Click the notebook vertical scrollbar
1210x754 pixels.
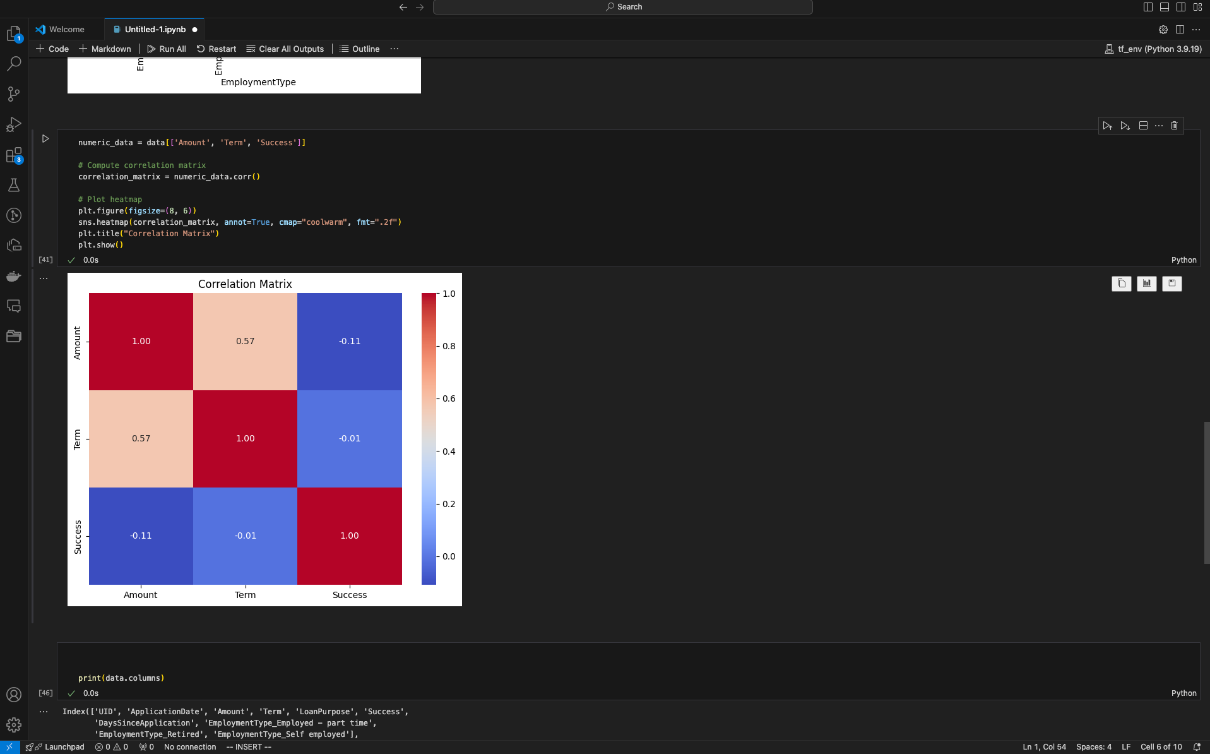click(1206, 493)
